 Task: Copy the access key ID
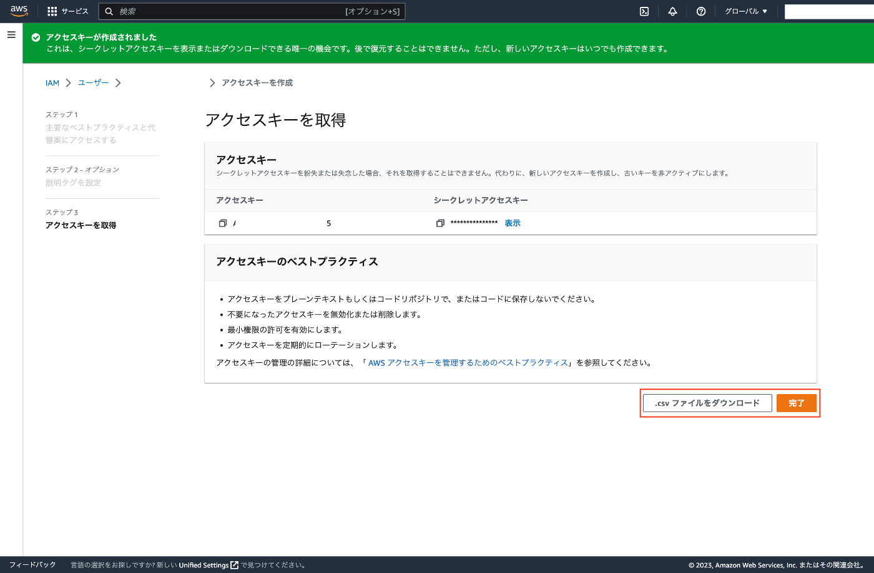224,223
